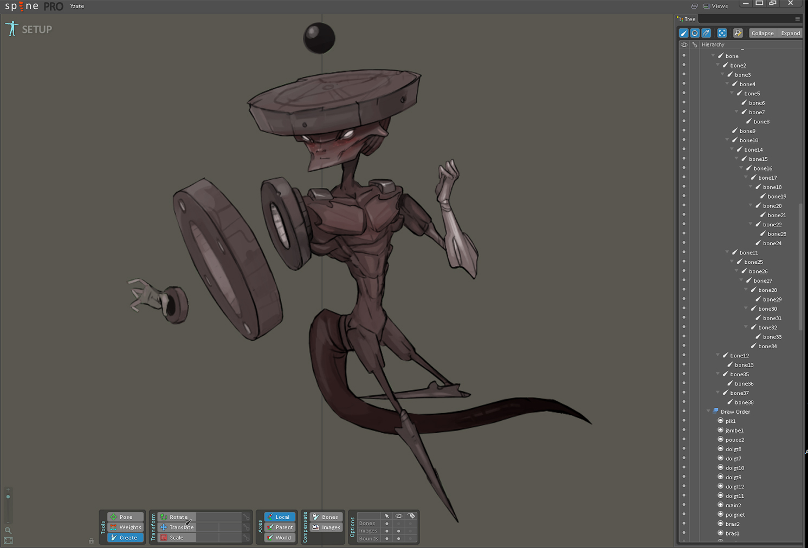Toggle the attachments paperclip filter
This screenshot has width=808, height=548.
pos(706,33)
